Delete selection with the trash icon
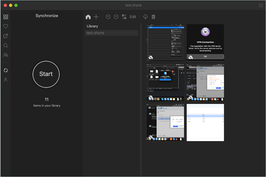This screenshot has height=177, width=266. point(153,17)
